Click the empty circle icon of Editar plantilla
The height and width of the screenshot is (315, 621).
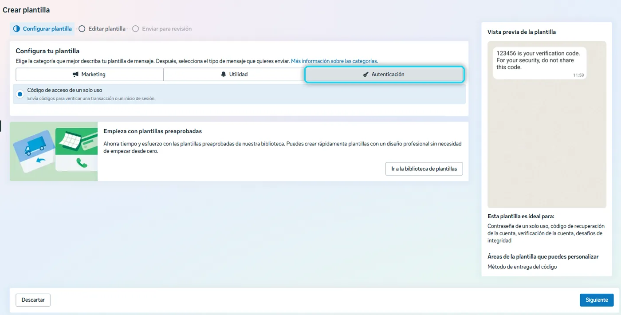click(82, 29)
